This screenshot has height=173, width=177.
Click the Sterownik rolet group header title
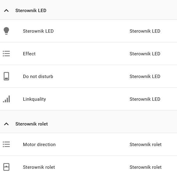click(31, 124)
